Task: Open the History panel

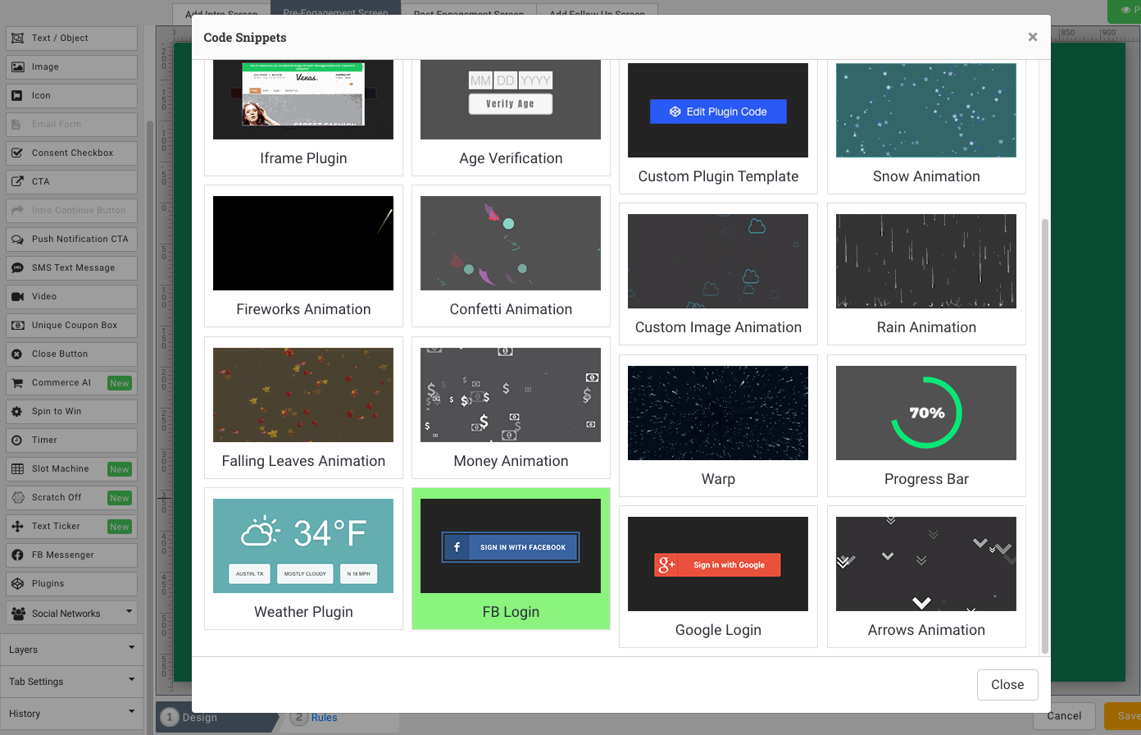Action: coord(71,713)
